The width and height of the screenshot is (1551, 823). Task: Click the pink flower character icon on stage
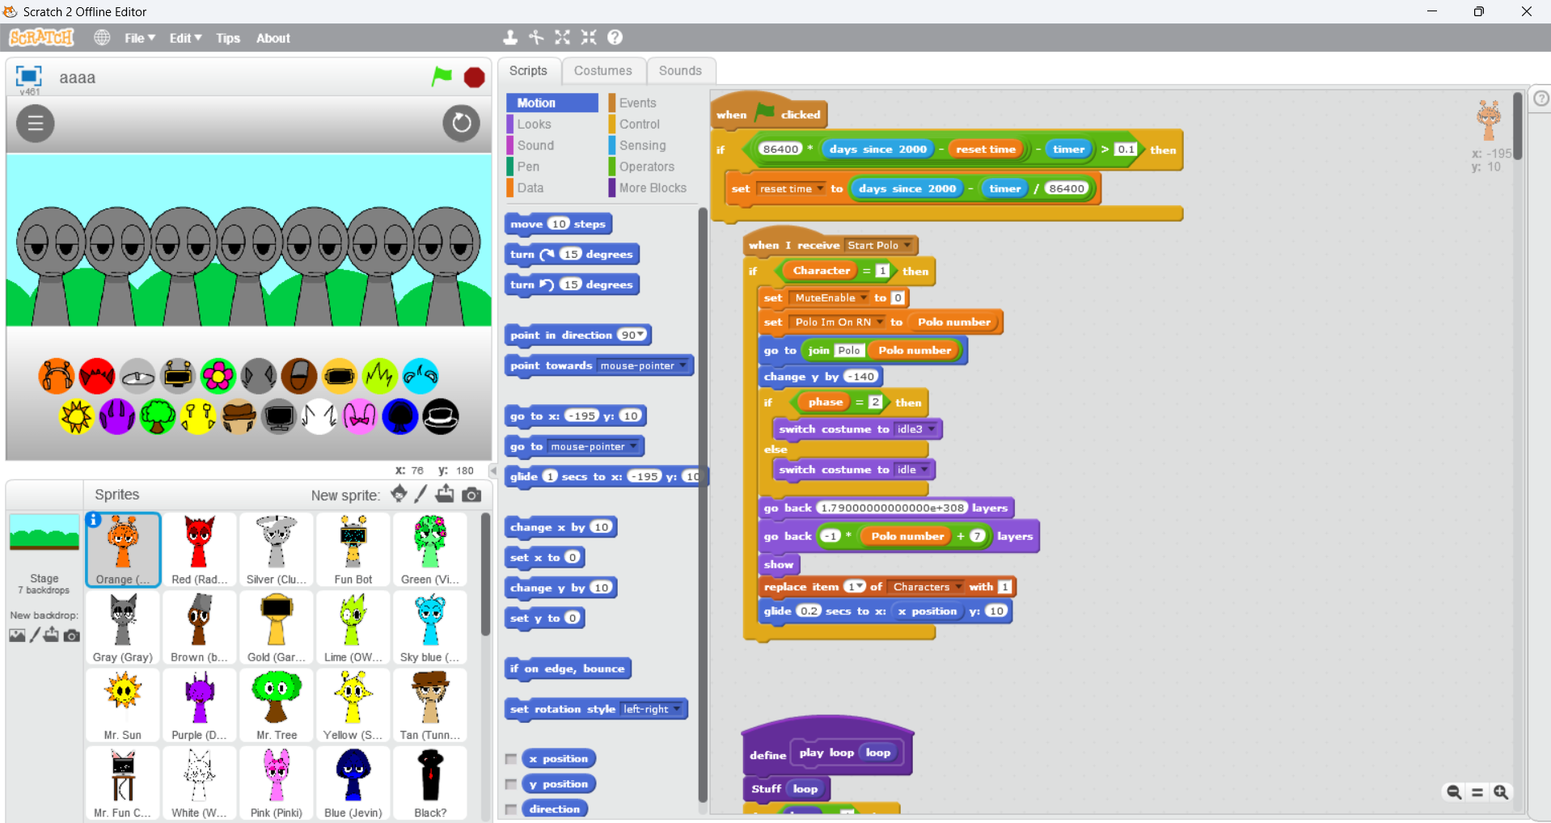pos(218,376)
